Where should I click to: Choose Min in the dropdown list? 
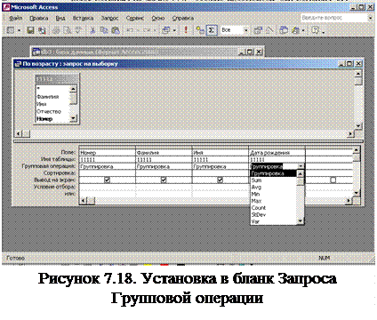coord(273,194)
